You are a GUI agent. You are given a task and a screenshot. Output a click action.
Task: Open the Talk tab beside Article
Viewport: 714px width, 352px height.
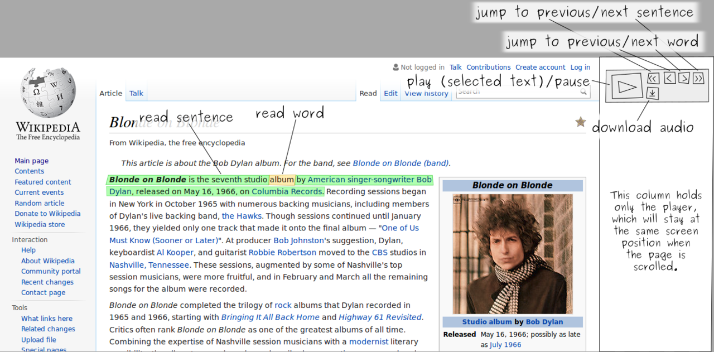[136, 93]
